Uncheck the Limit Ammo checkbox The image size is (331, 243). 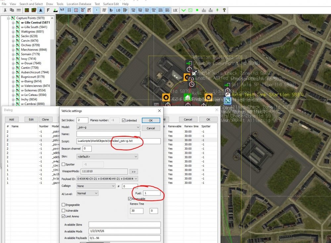tap(64, 216)
